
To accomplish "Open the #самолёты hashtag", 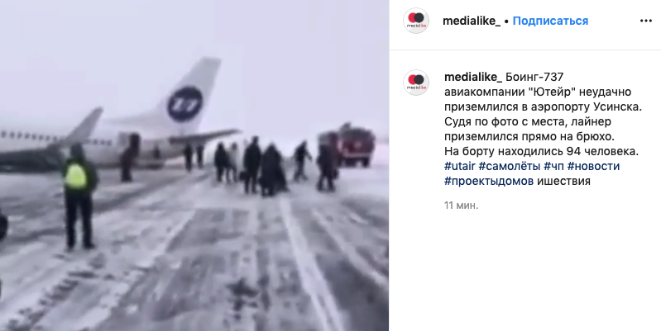I will click(510, 166).
